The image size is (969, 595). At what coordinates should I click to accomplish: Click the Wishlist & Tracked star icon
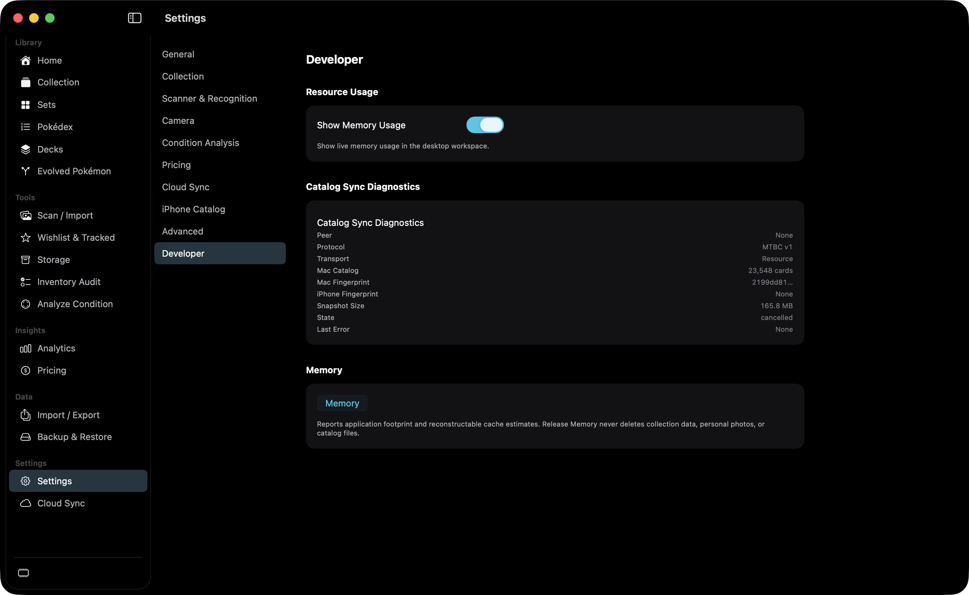click(26, 237)
